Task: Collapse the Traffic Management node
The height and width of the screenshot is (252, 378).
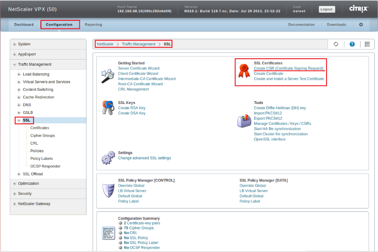Action: click(x=15, y=65)
